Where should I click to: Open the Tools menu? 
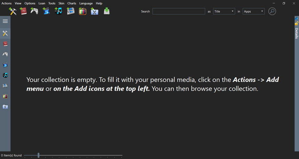coord(52,3)
